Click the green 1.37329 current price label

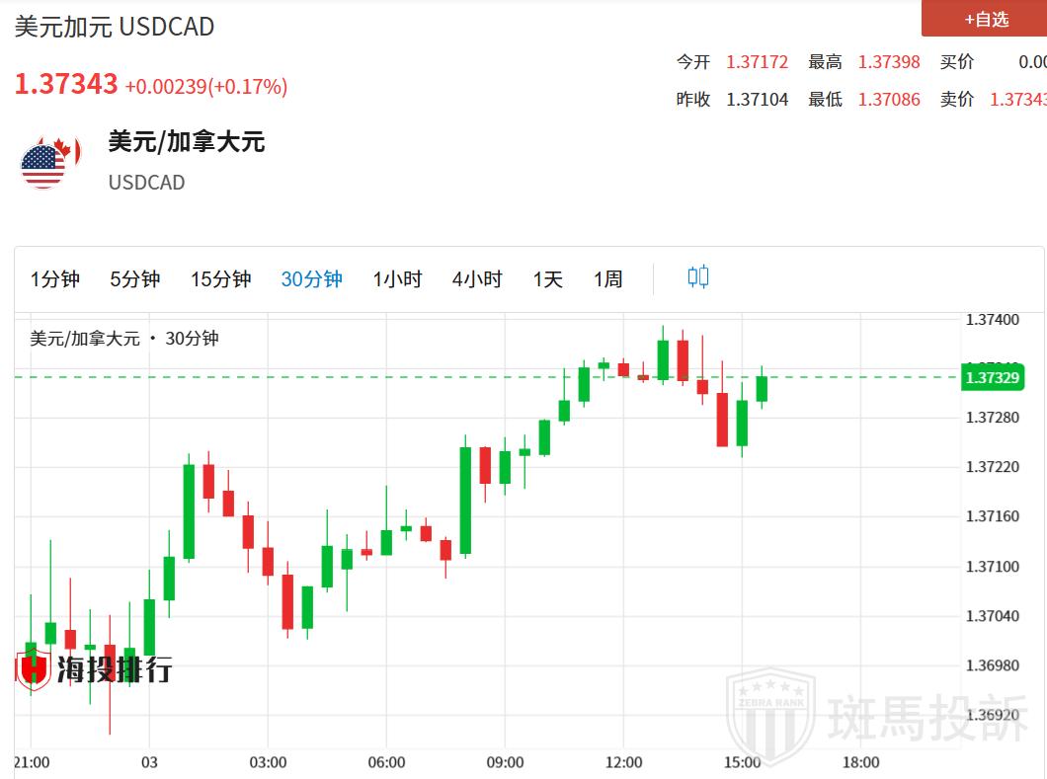click(x=992, y=377)
